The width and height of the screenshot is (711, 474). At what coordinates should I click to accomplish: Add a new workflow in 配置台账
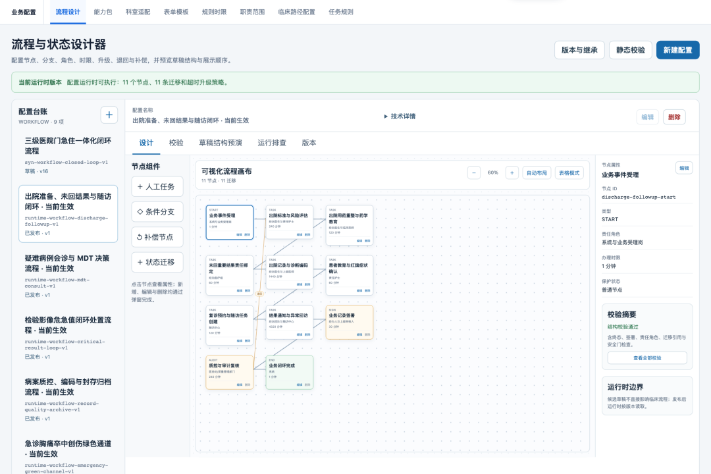click(109, 115)
